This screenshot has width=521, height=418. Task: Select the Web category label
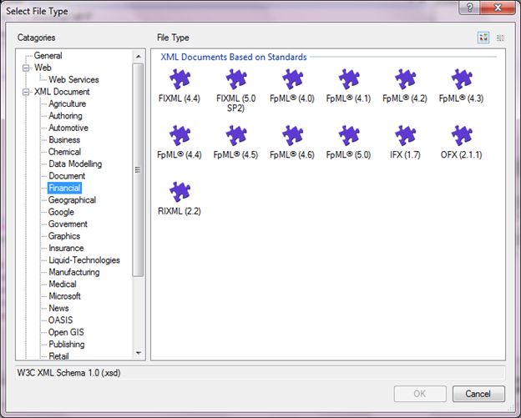pyautogui.click(x=43, y=68)
